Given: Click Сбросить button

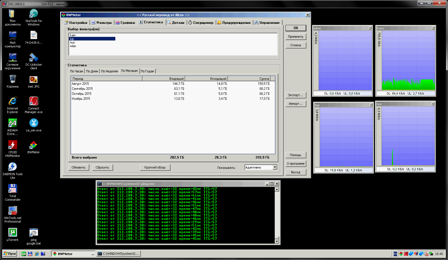Looking at the screenshot, I should coord(103,167).
